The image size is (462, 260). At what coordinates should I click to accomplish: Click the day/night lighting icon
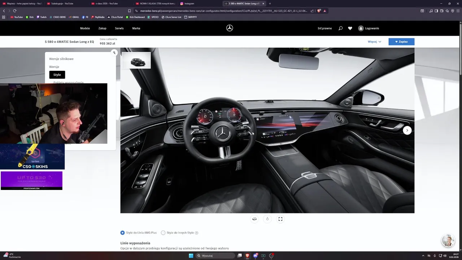[x=267, y=219]
